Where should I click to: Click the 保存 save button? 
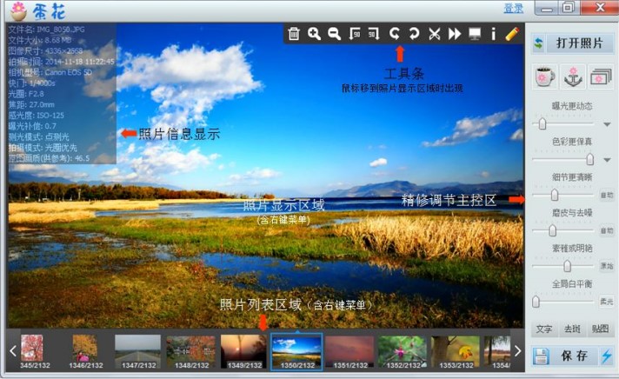click(x=575, y=356)
